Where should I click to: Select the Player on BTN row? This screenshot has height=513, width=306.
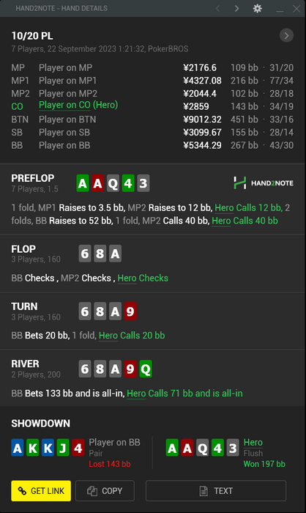click(152, 119)
